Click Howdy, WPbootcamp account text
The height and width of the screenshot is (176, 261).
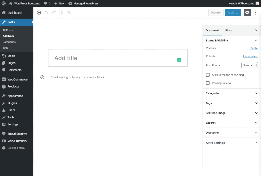point(241,3)
